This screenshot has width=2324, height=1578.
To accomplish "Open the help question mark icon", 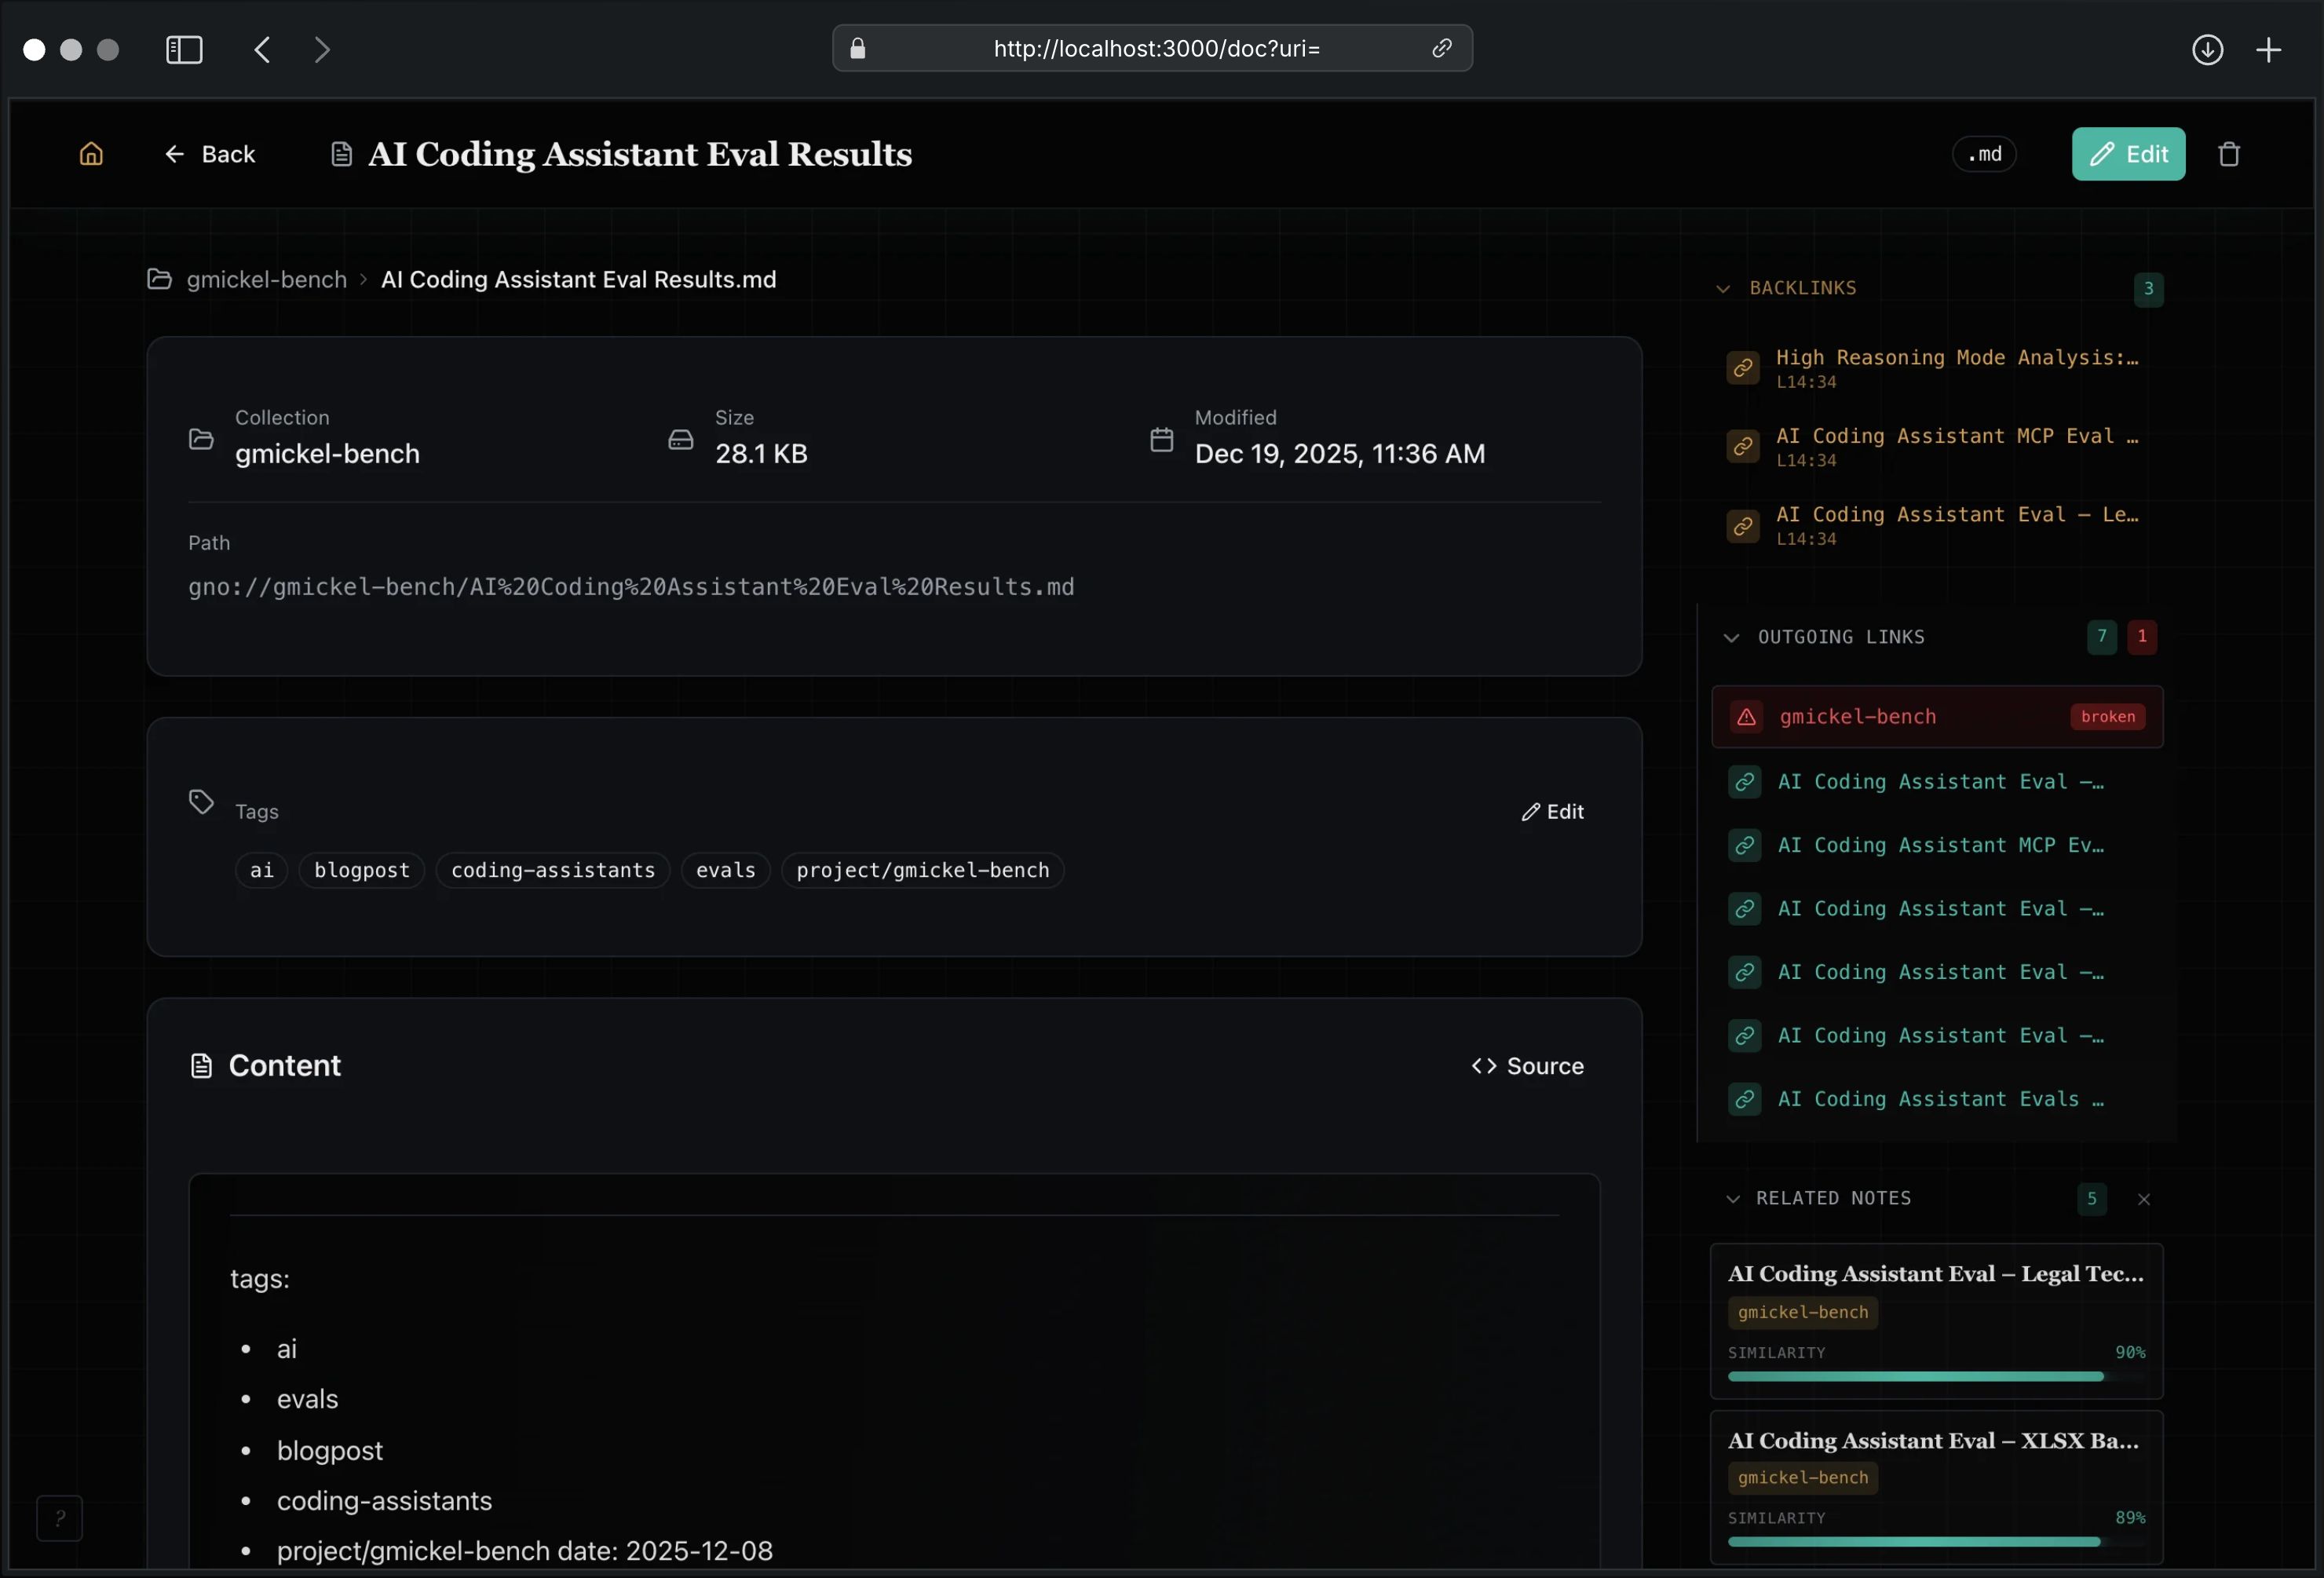I will (x=60, y=1518).
